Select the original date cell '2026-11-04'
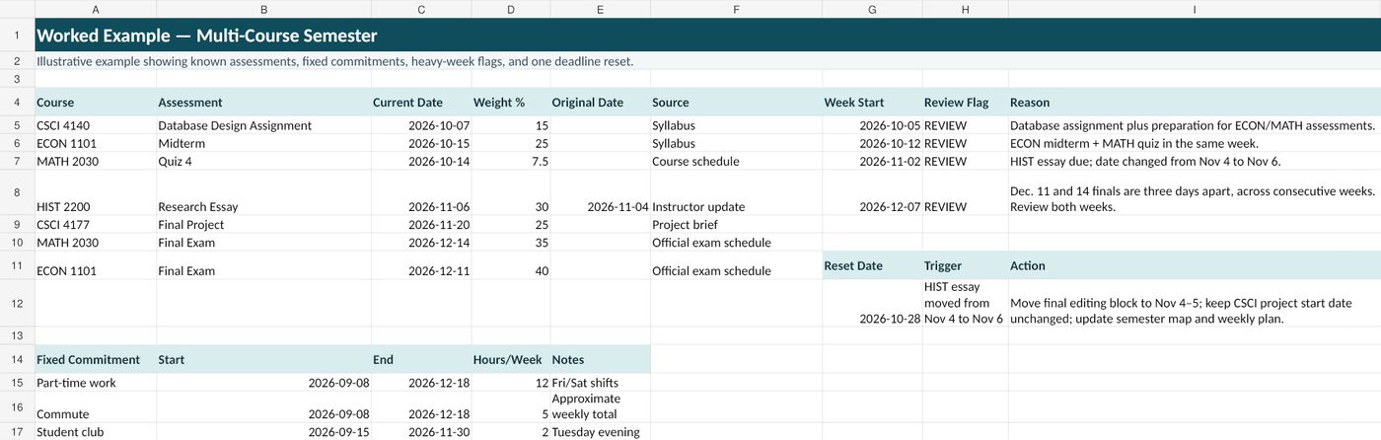This screenshot has width=1381, height=440. (x=600, y=192)
